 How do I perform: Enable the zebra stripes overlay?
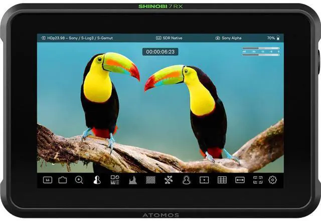click(x=150, y=180)
